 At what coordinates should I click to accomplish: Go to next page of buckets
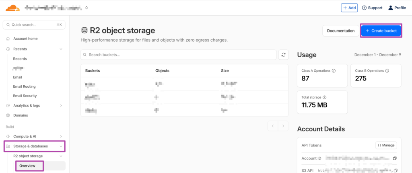(x=283, y=126)
